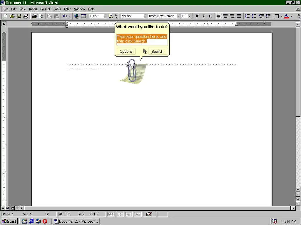
Task: Save the document using floppy icon
Action: (x=19, y=16)
